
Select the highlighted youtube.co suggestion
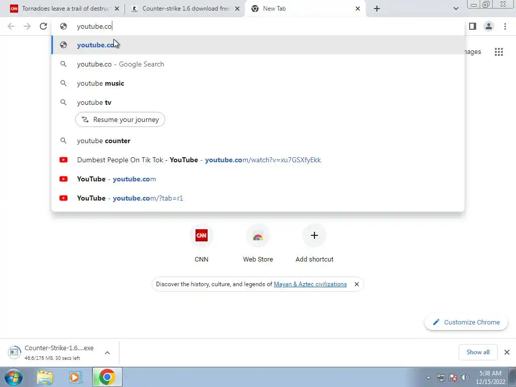click(x=258, y=45)
